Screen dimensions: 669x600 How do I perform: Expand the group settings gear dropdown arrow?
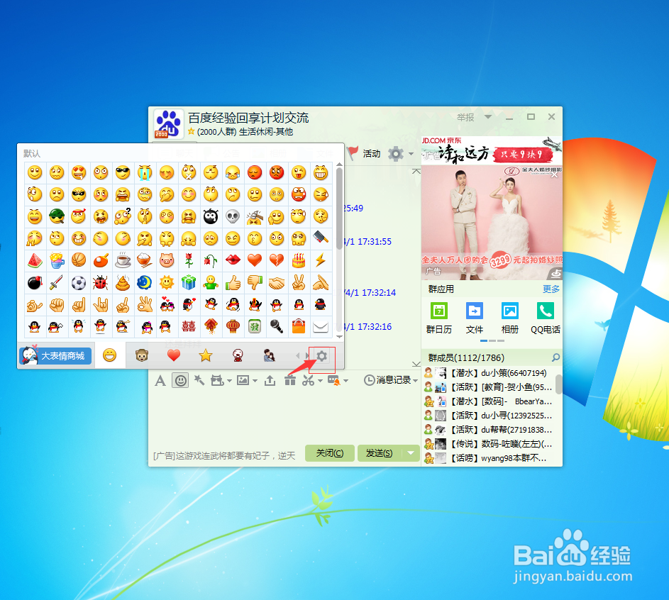(x=411, y=154)
